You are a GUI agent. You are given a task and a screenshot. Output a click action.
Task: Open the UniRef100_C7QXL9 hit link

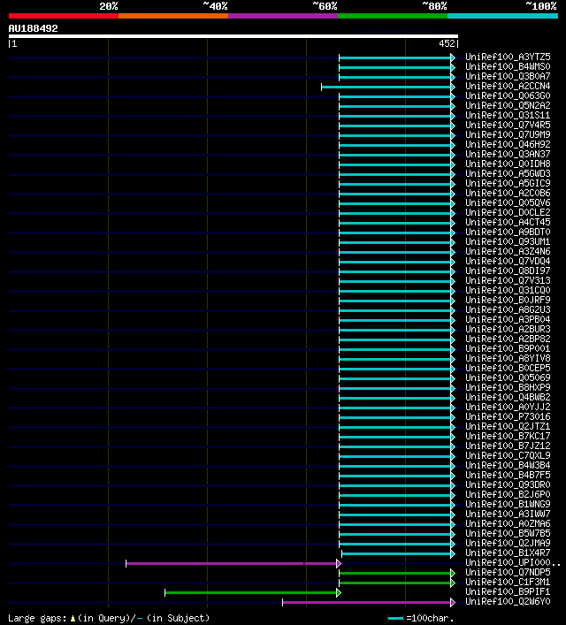(508, 455)
